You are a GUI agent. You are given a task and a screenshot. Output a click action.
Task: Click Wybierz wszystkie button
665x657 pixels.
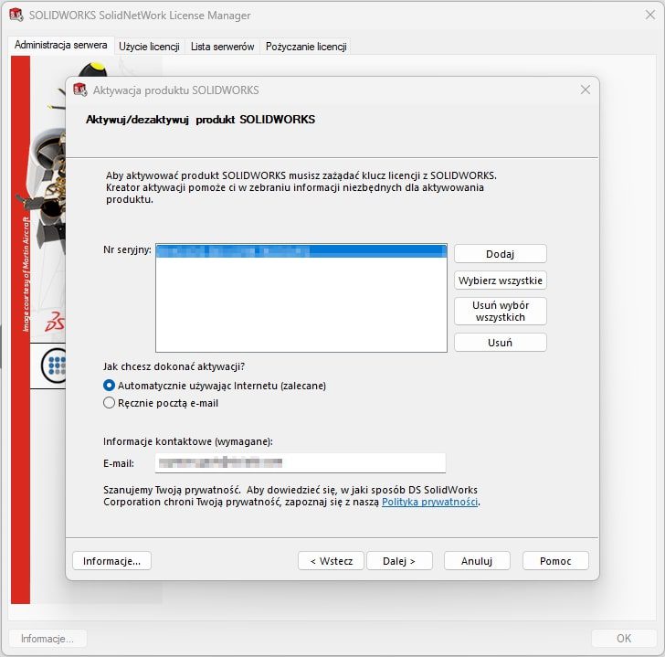click(500, 281)
